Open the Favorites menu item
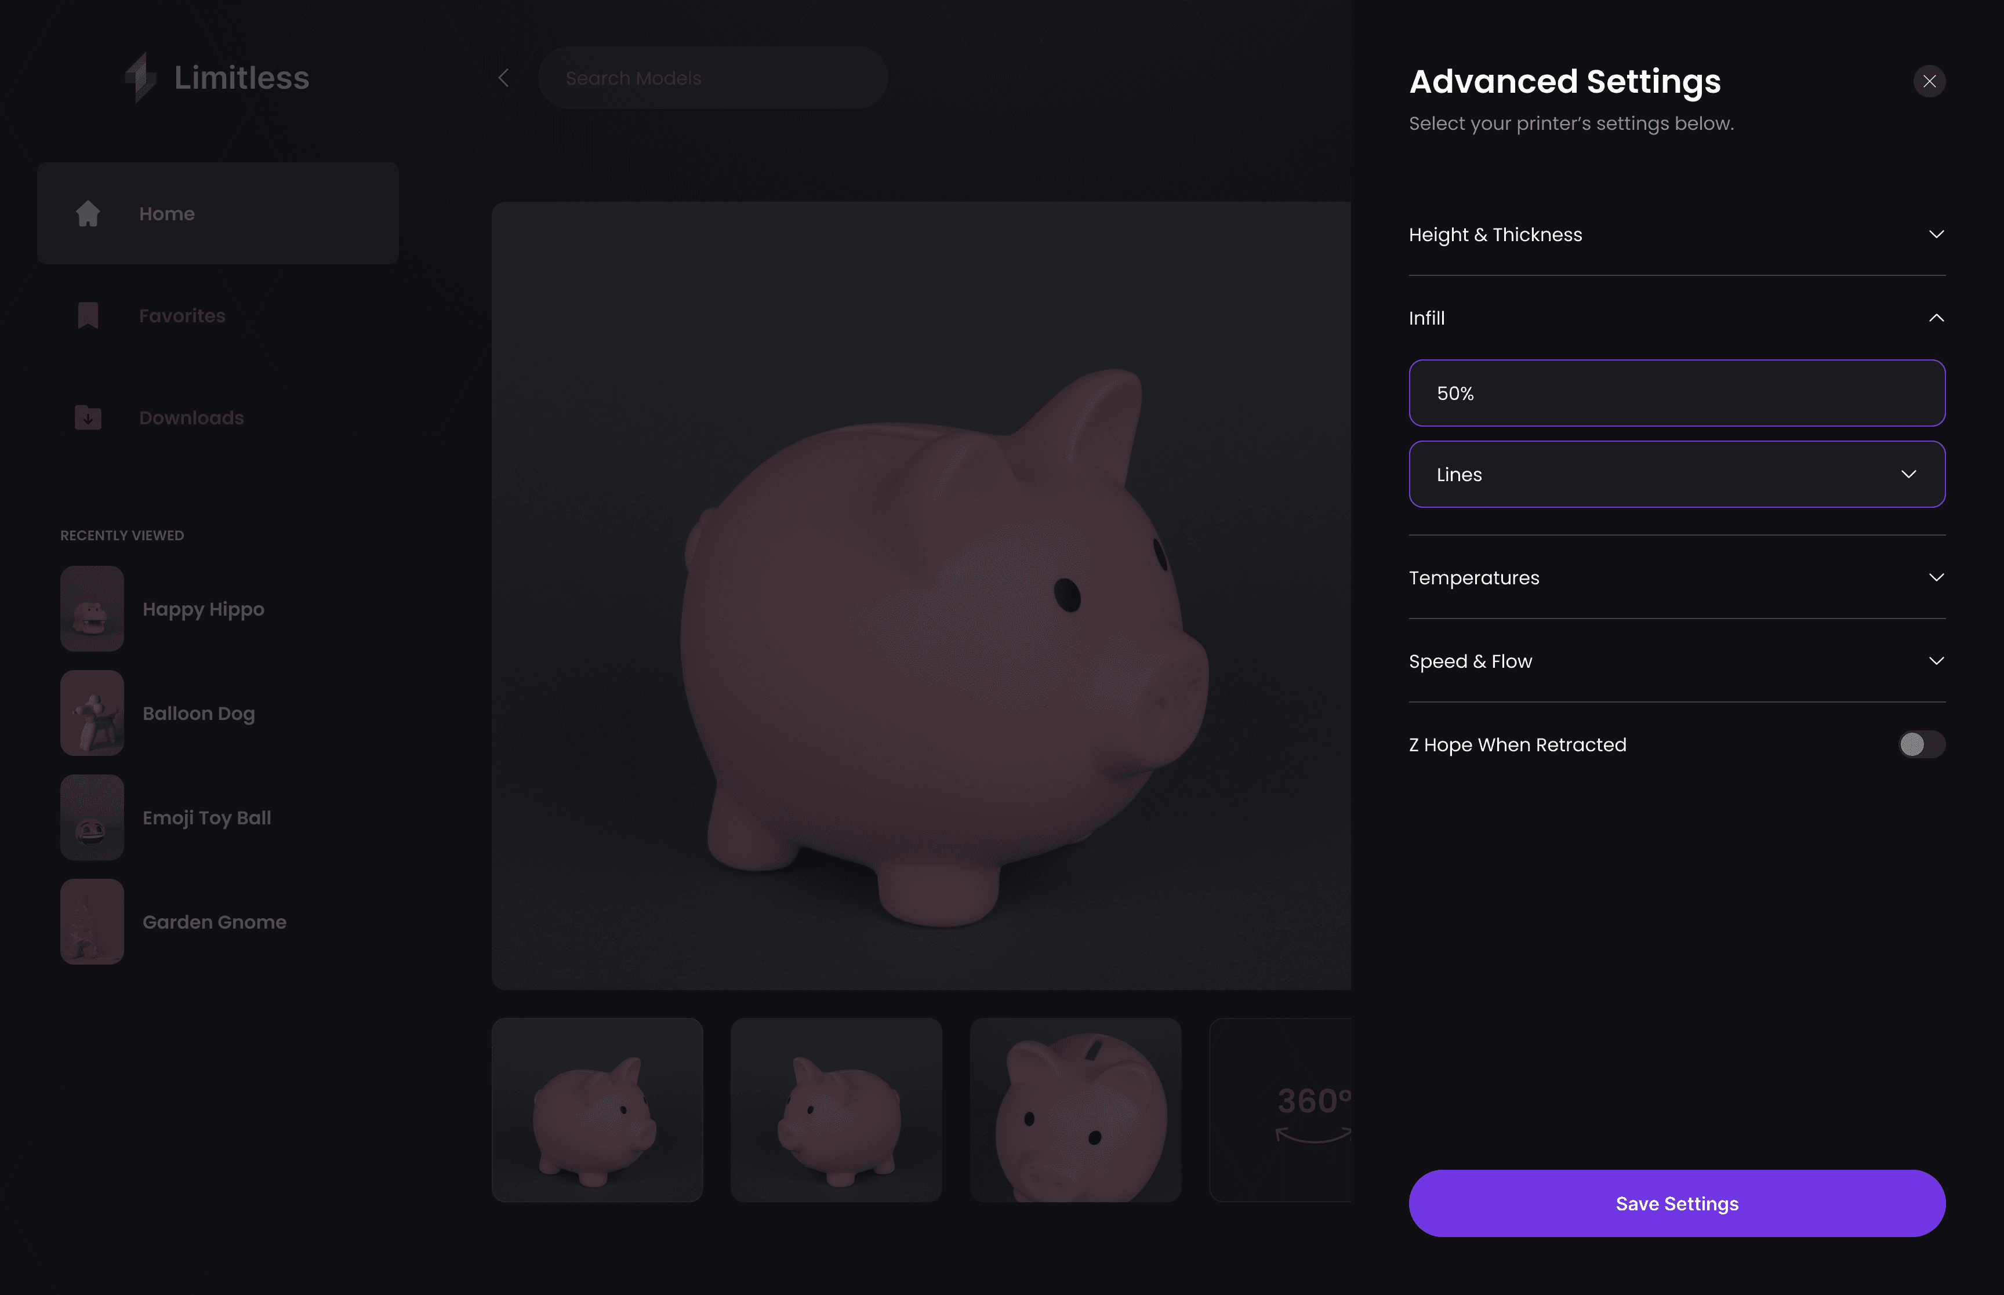This screenshot has height=1295, width=2004. [183, 316]
